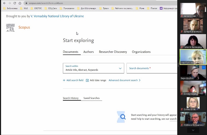Reload the page with the refresh icon
This screenshot has width=207, height=135.
[x=15, y=3]
